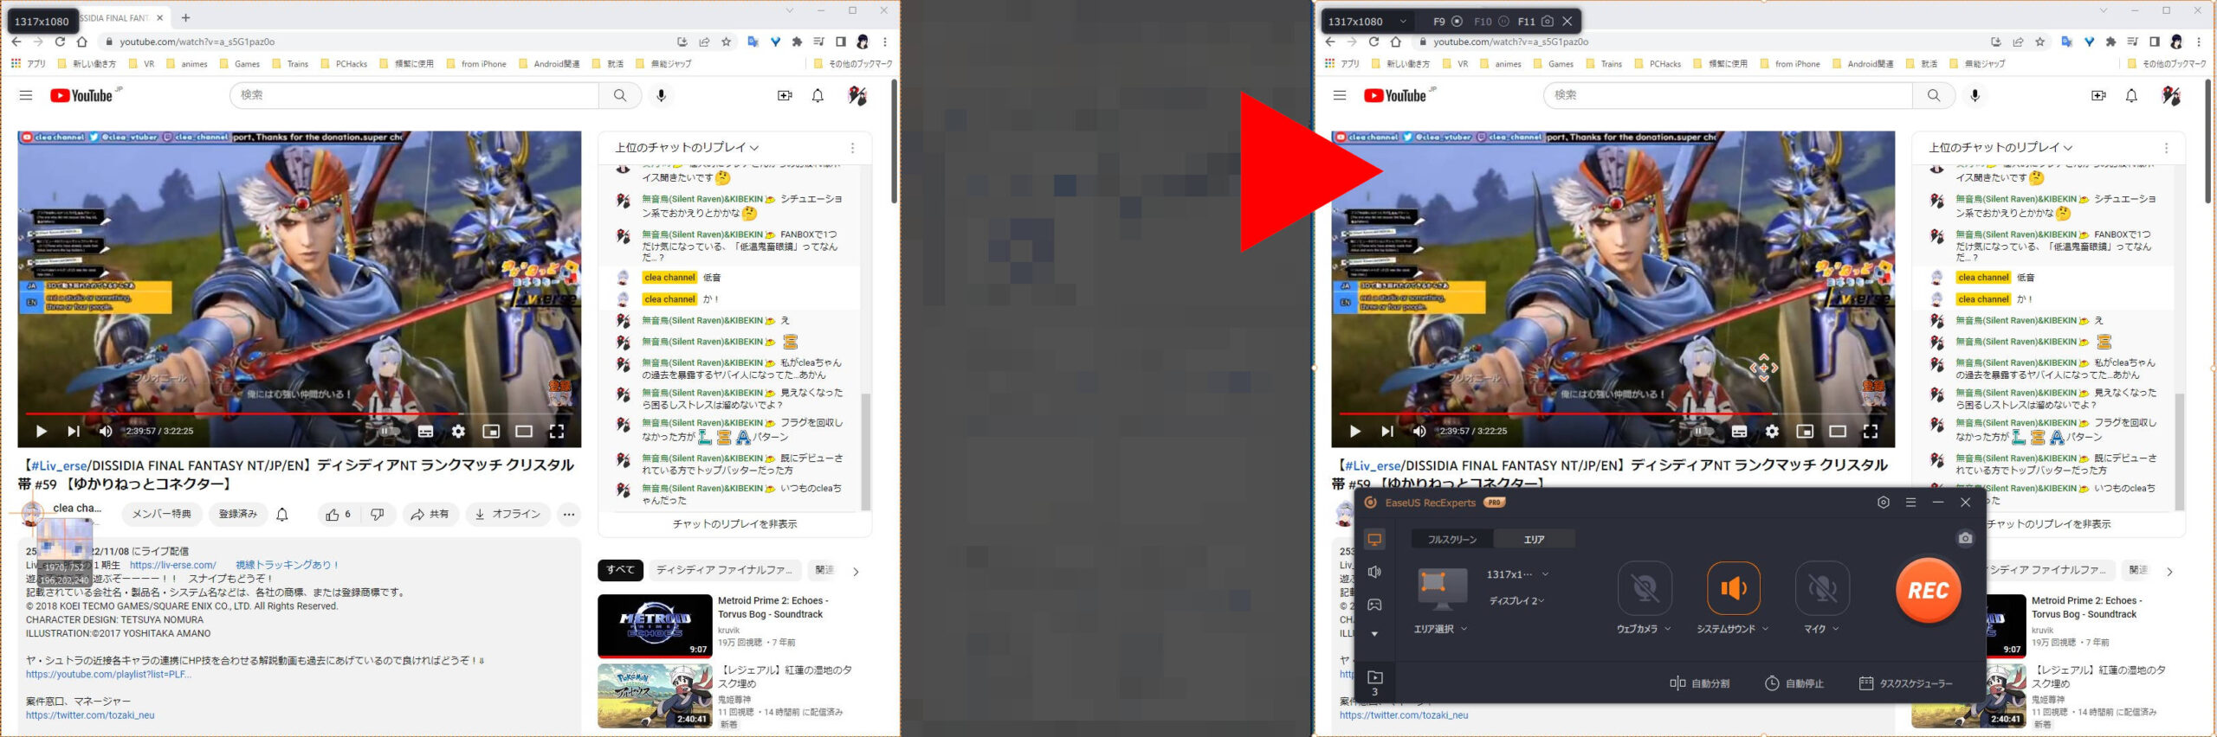2217x737 pixels.
Task: Open the RecExperts hamburger menu
Action: [x=1910, y=503]
